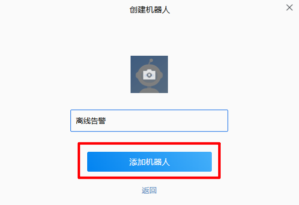Viewport: 299px width, 205px height.
Task: Click the robot head in avatar image
Action: [149, 75]
